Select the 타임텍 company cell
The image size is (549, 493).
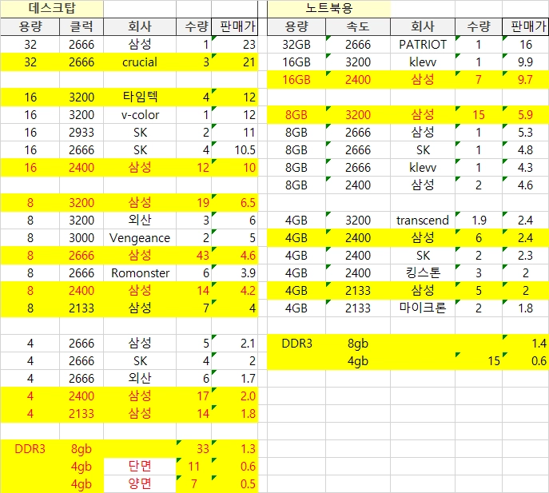click(x=140, y=97)
